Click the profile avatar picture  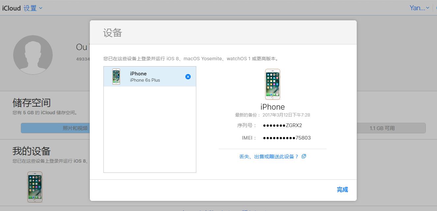coord(33,55)
